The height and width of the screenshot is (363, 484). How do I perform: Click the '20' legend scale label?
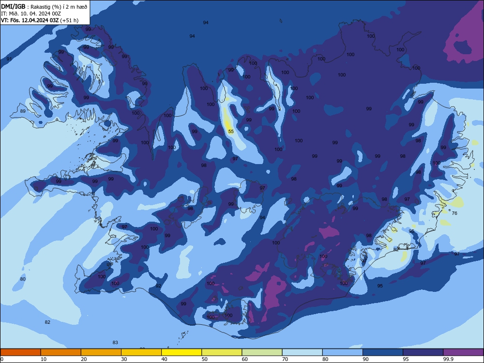(84, 359)
